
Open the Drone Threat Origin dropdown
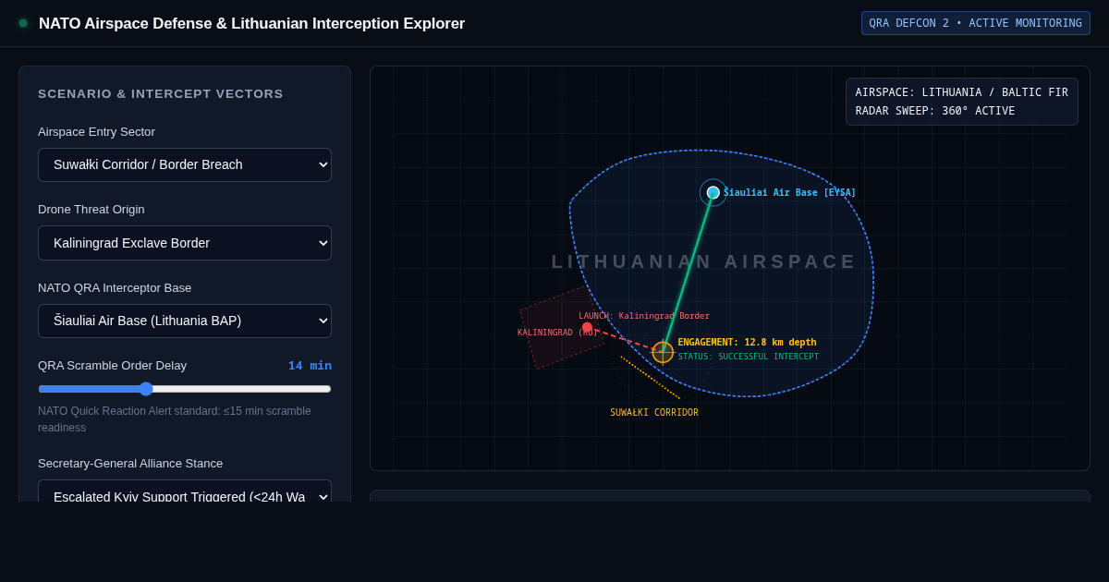point(185,243)
